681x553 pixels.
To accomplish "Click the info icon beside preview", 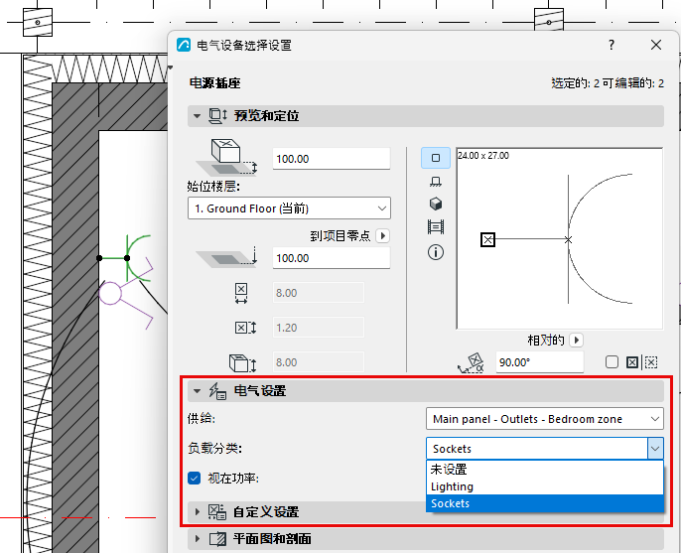I will [436, 252].
